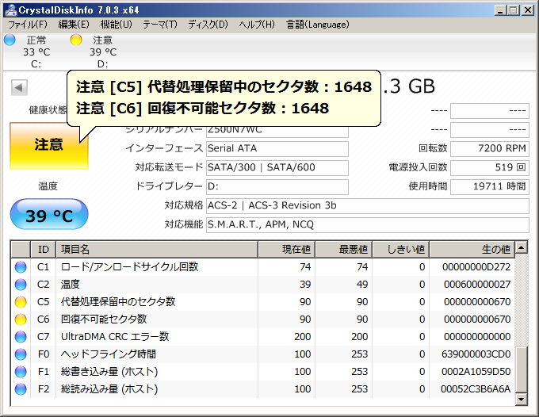Click raw value 000600000027
Screen dimensions: 539x417
click(477, 285)
